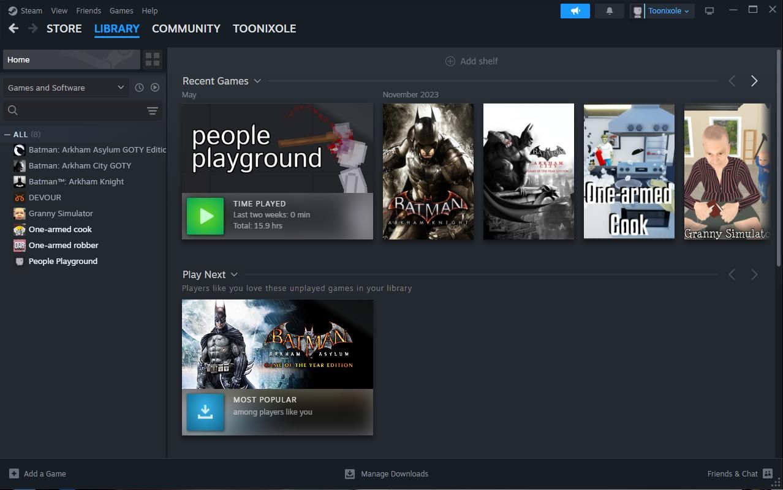Image resolution: width=783 pixels, height=490 pixels.
Task: Open the announcements megaphone button
Action: [x=575, y=11]
